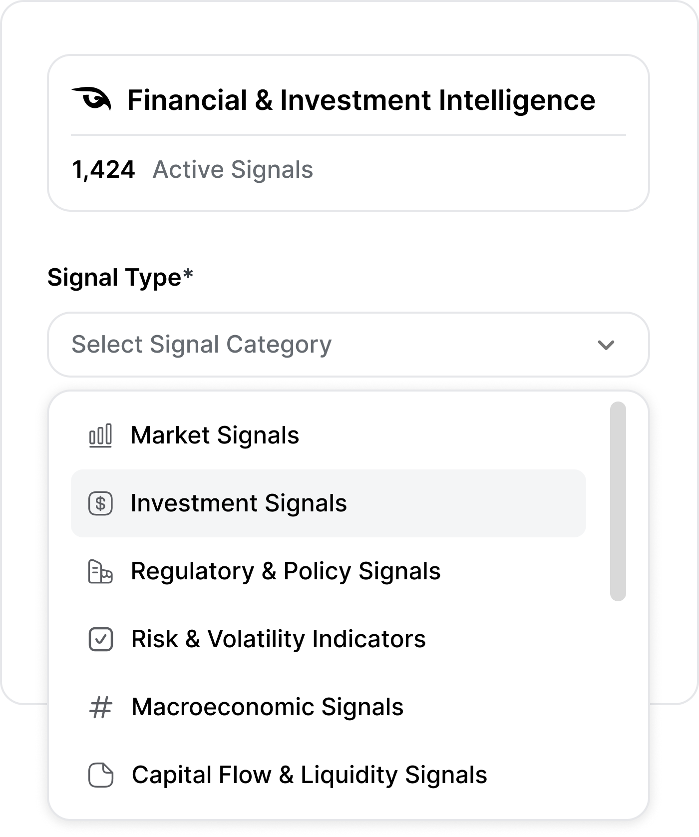Viewport: 699px width, 837px height.
Task: Select Risk & Volatility Indicators entry
Action: click(278, 639)
